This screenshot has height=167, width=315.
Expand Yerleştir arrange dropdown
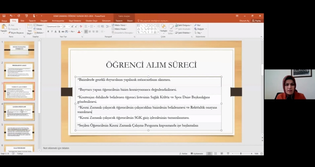pos(164,29)
